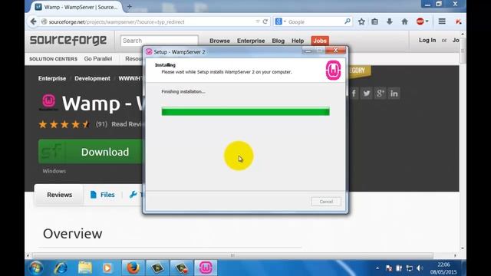Share on Google Plus icon
Image resolution: width=491 pixels, height=276 pixels.
tap(380, 94)
